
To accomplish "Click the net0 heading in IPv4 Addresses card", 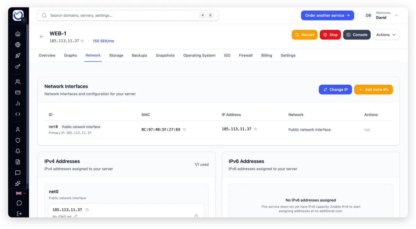I will pos(54,192).
